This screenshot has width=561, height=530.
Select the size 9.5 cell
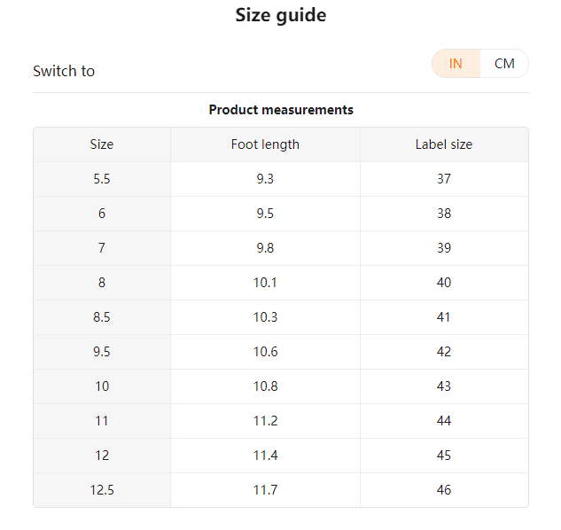coord(102,352)
